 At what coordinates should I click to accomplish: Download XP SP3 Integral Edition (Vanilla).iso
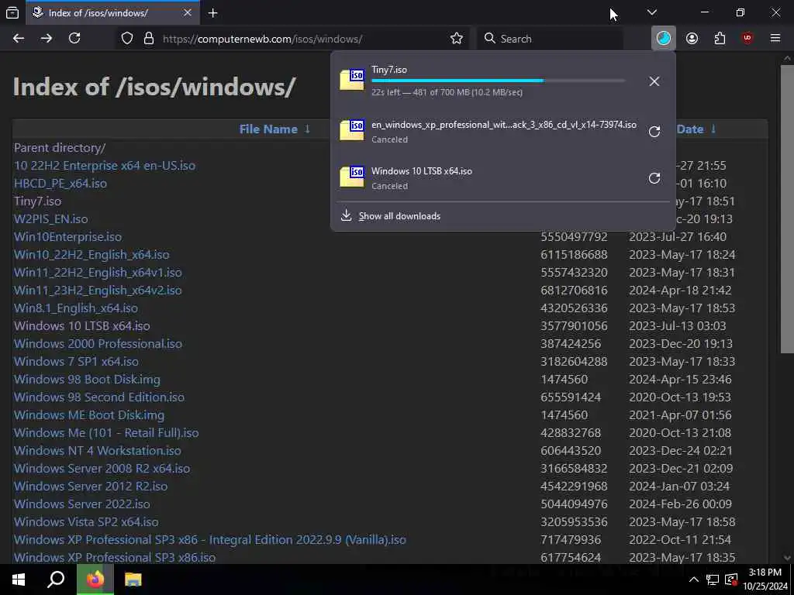point(210,539)
